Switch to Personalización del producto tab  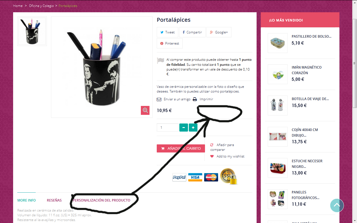(x=101, y=200)
